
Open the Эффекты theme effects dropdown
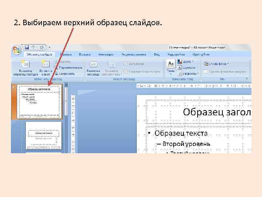pyautogui.click(x=188, y=74)
